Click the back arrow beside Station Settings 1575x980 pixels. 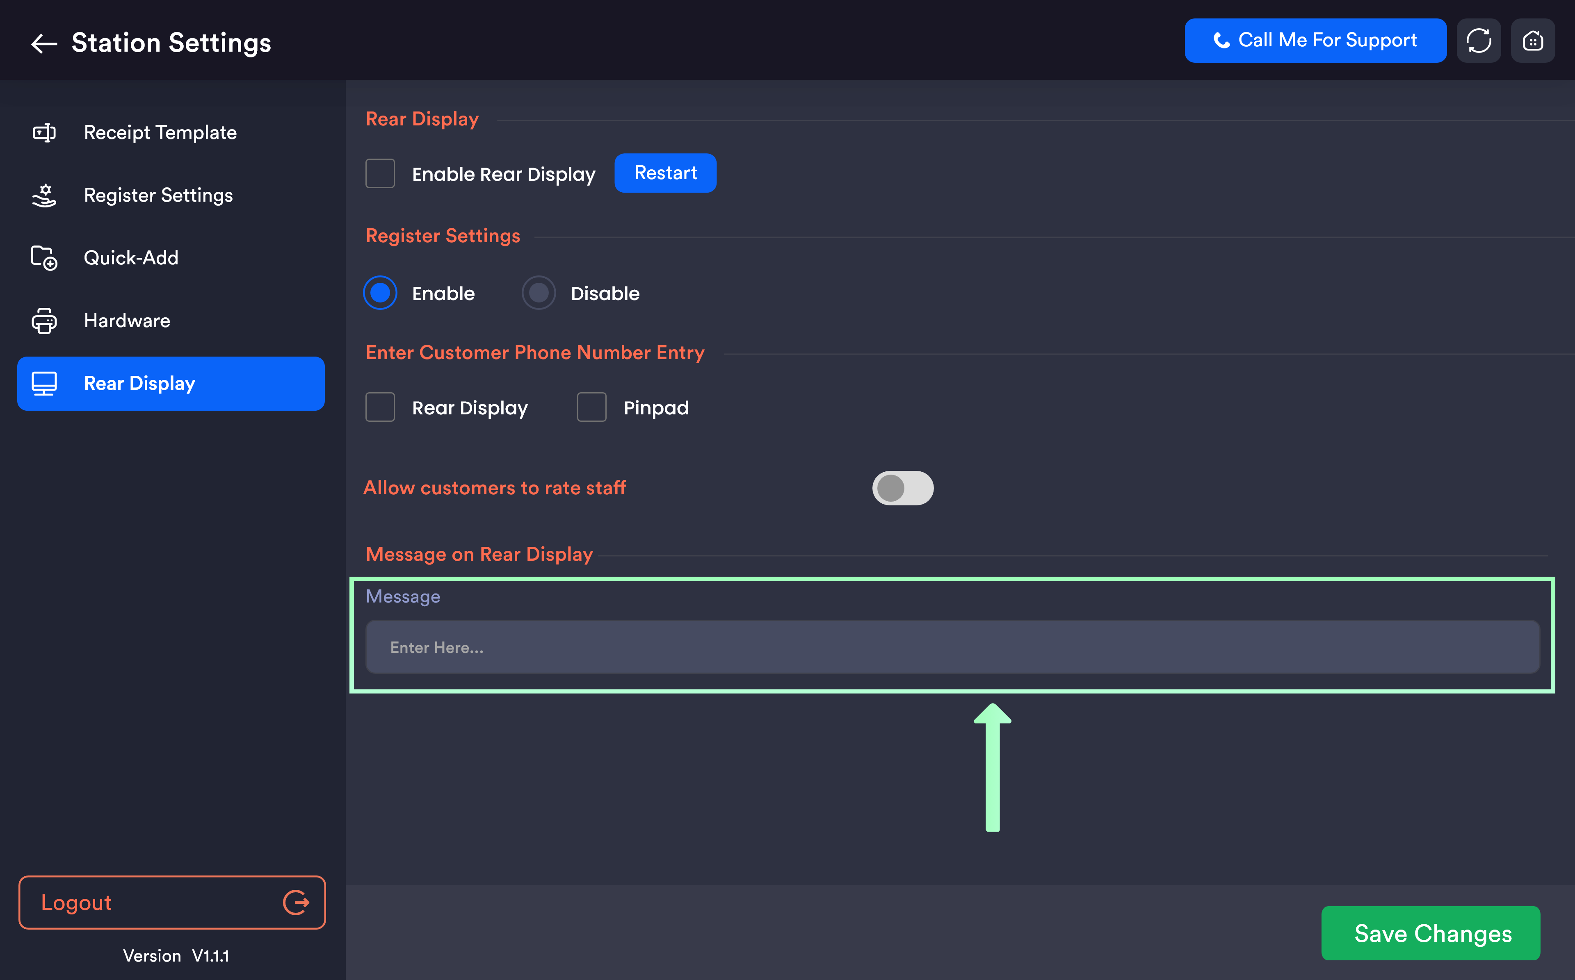(44, 43)
